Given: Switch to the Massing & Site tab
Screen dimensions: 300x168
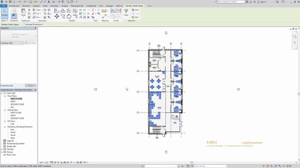Looking at the screenshot, I should pos(77,6).
